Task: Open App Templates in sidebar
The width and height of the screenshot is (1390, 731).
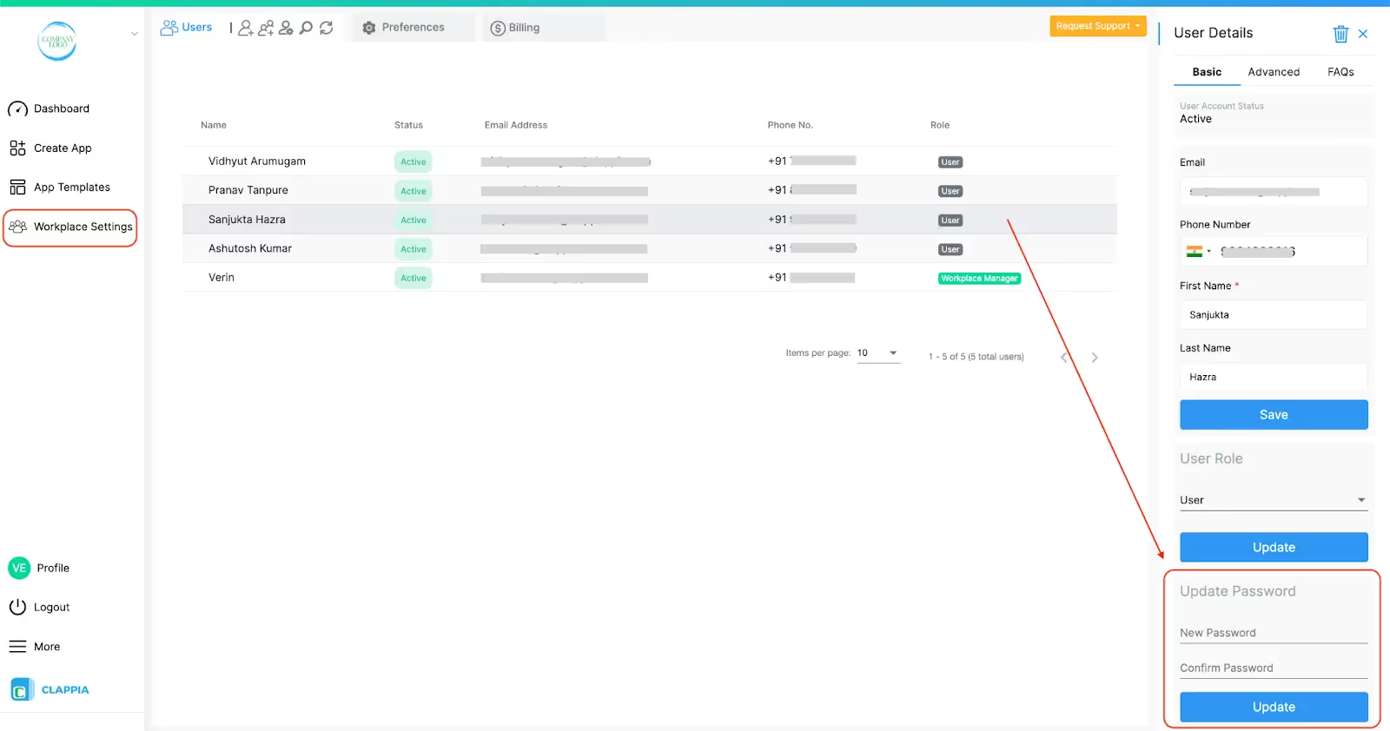Action: point(60,188)
